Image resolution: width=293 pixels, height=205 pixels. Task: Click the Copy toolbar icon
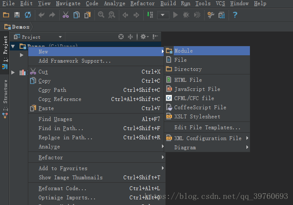click(77, 15)
